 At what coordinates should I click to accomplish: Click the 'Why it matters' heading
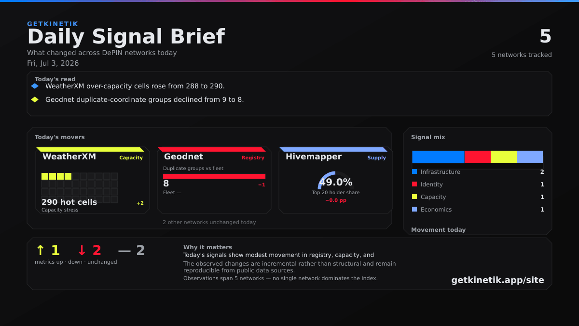(207, 247)
